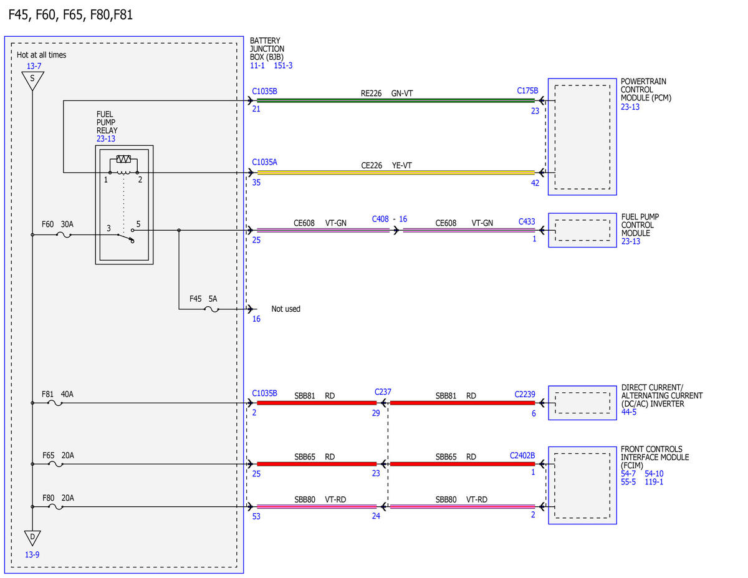Select the F80 20A fuse symbol
This screenshot has width=748, height=578.
tap(55, 507)
